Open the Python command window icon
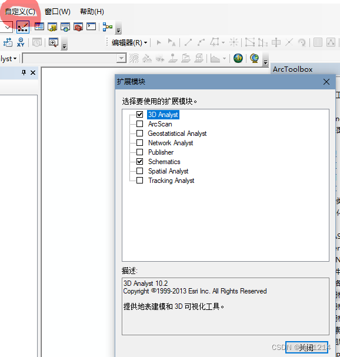The image size is (340, 357). click(91, 26)
